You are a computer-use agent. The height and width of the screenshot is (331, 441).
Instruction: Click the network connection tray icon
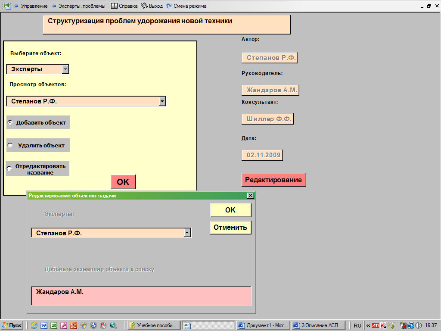[410, 325]
